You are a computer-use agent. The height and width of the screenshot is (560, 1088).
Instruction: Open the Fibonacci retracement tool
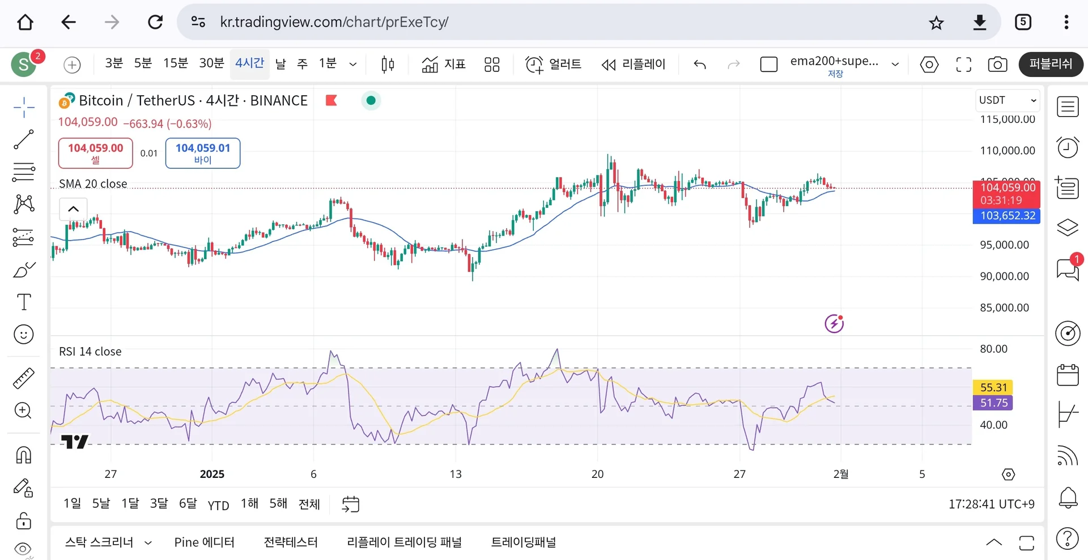click(24, 172)
